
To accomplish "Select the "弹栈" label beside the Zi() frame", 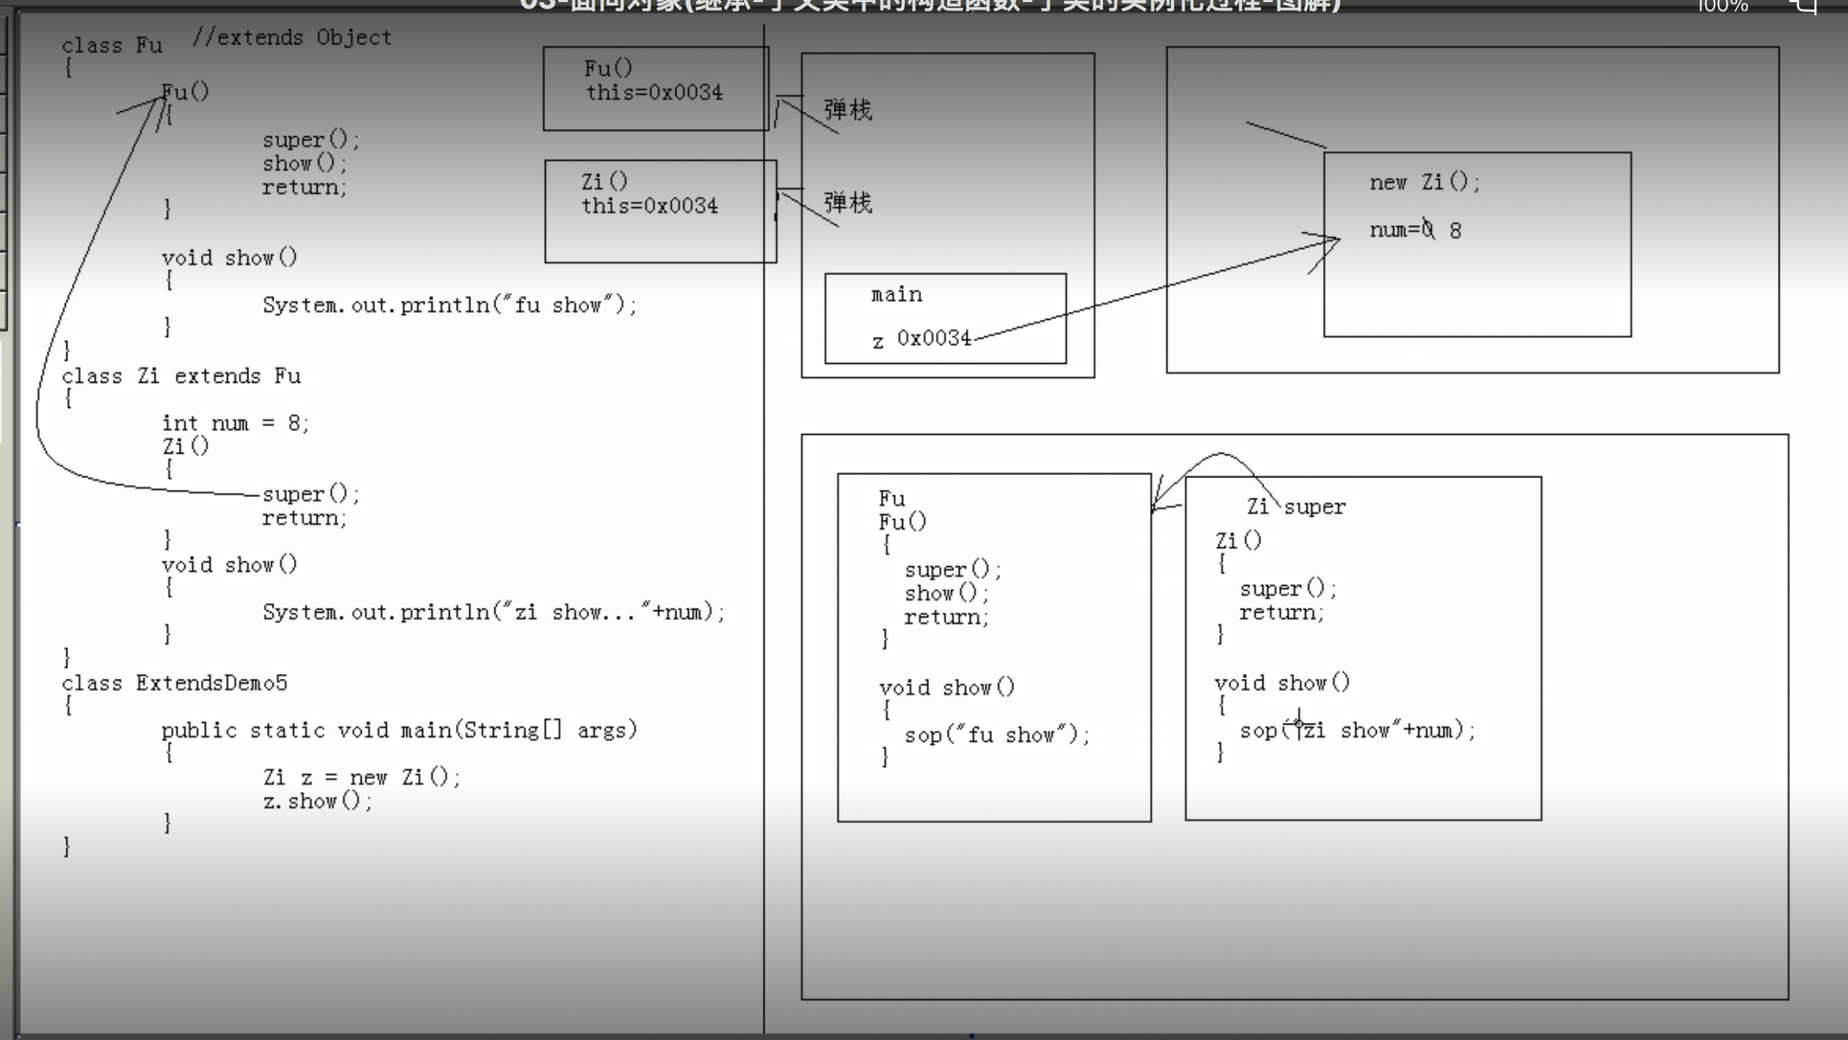I will 848,202.
